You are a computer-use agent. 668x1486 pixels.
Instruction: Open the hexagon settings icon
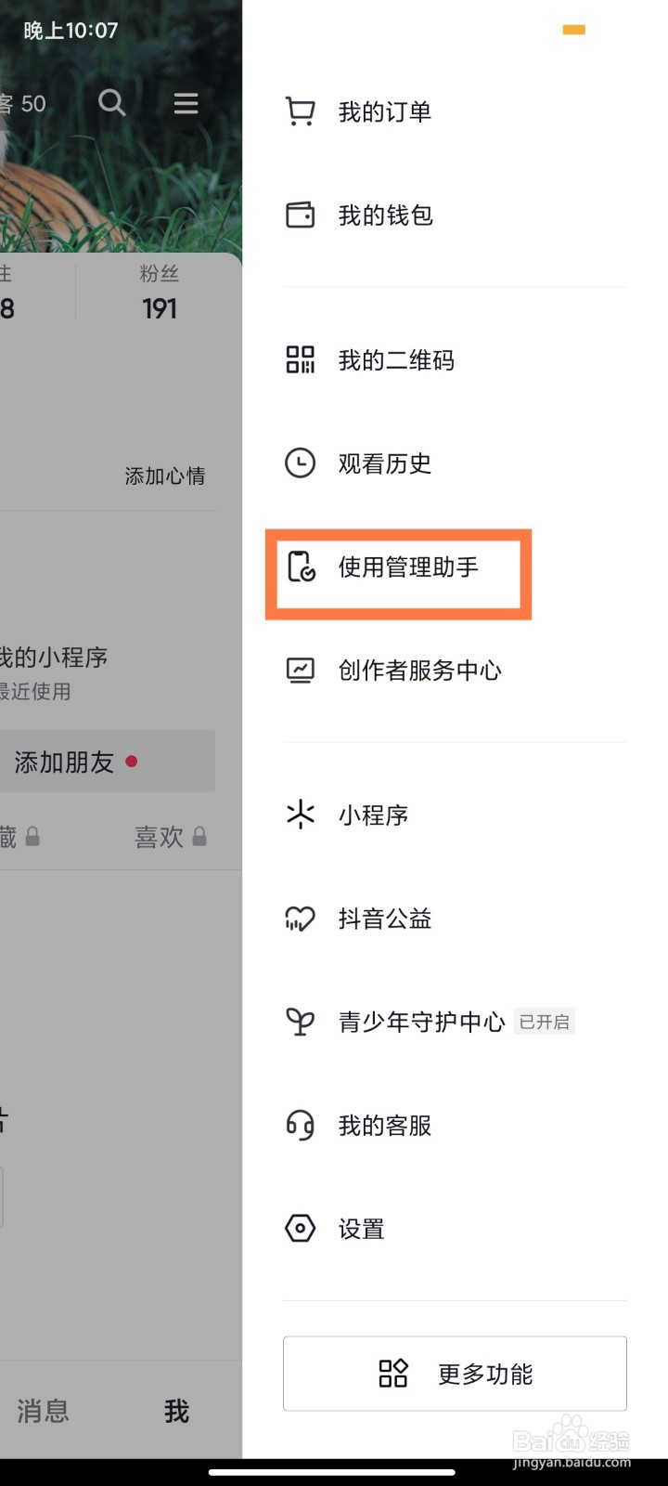300,1229
